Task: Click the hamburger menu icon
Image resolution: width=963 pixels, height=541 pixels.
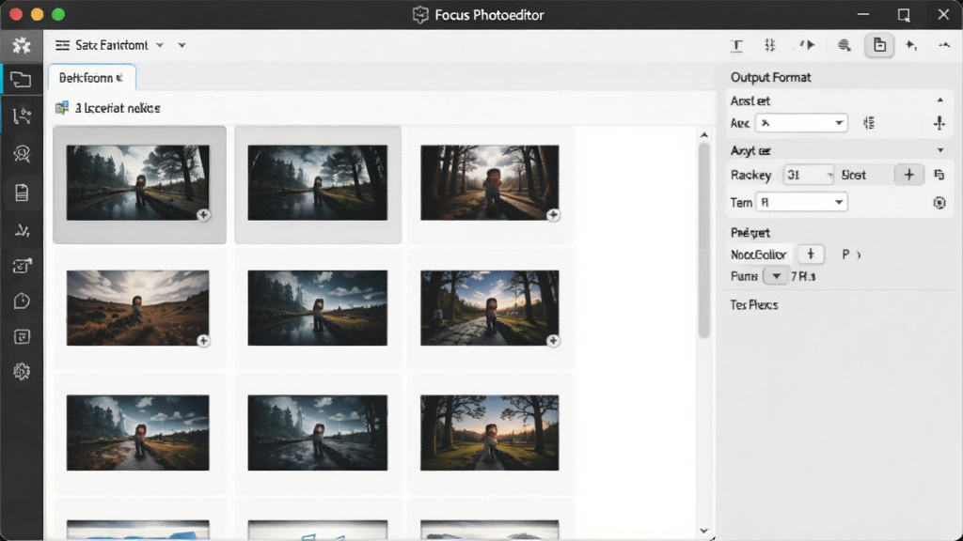Action: tap(62, 45)
